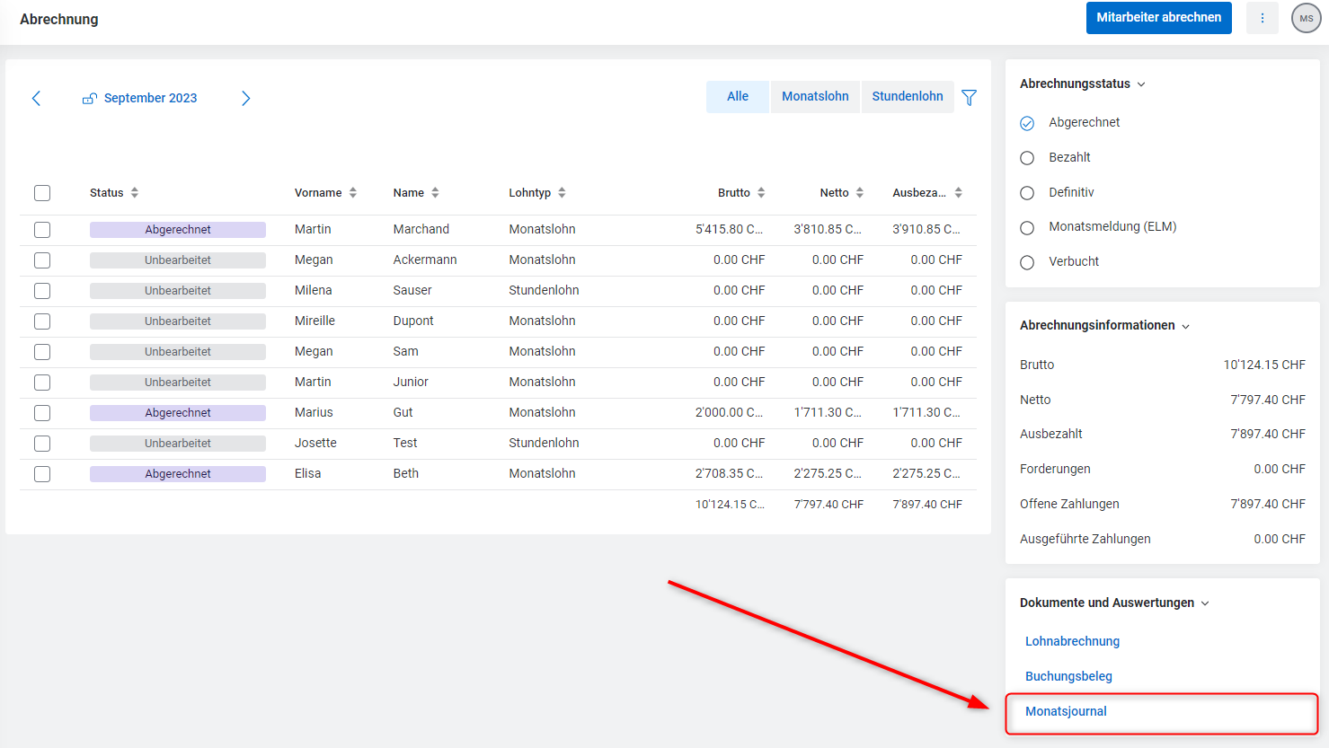This screenshot has height=748, width=1329.
Task: Open the MS user avatar menu
Action: tap(1306, 18)
